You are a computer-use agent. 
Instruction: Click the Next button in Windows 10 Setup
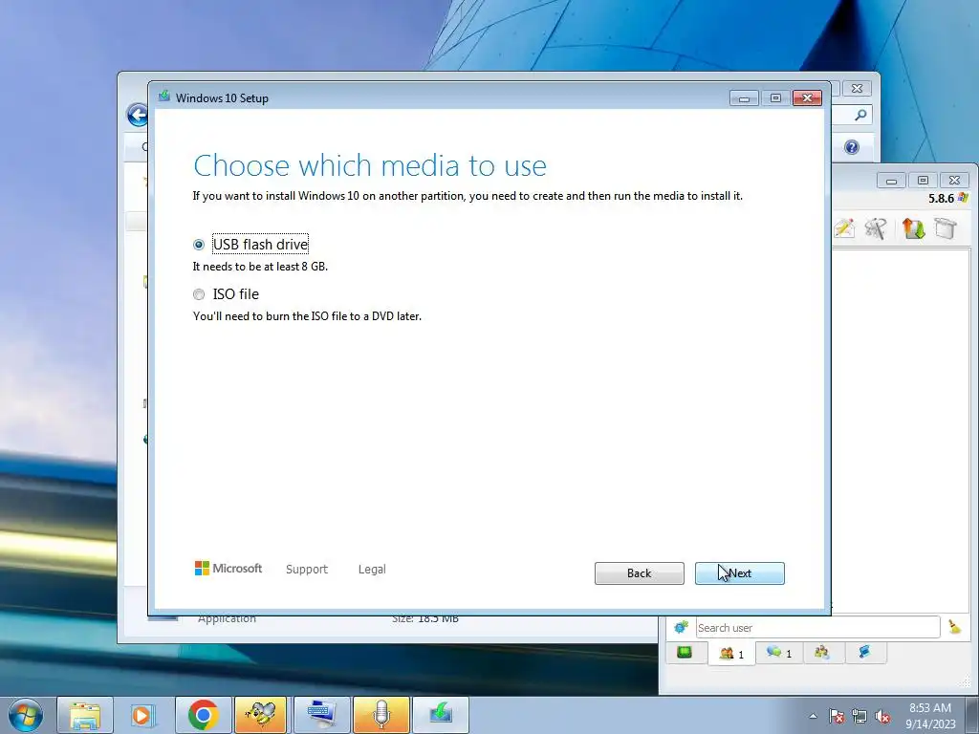[739, 573]
